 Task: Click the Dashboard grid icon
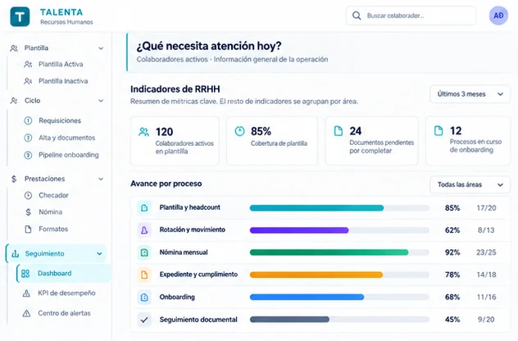[25, 274]
